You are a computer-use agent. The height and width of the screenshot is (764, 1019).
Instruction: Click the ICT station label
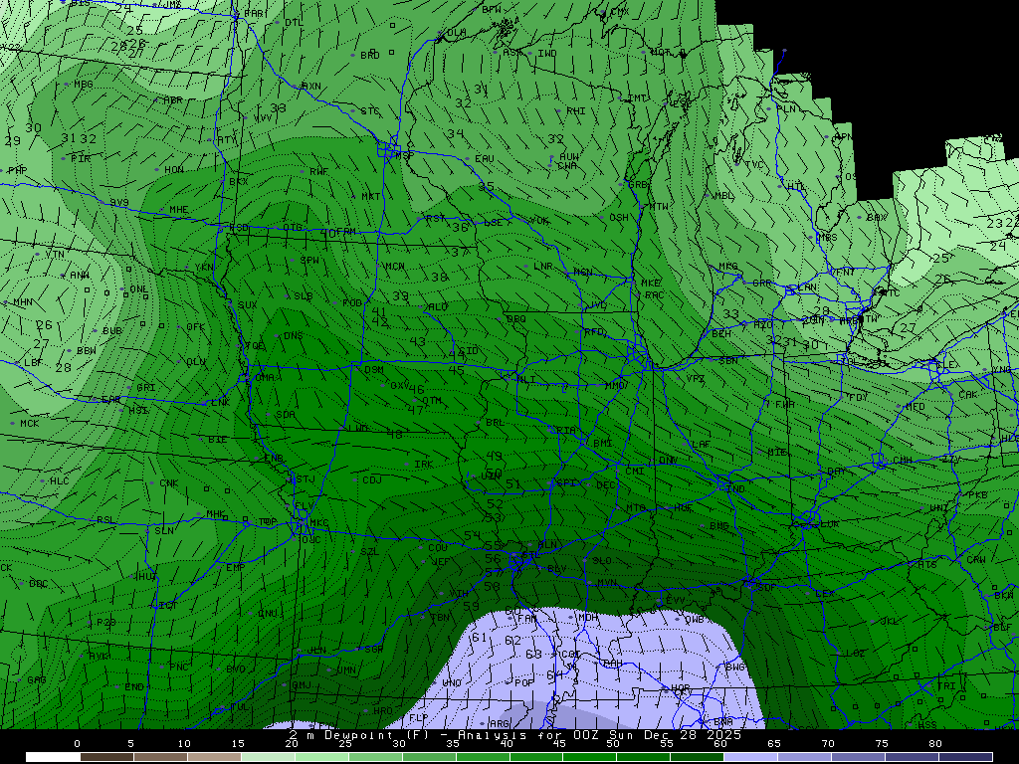(x=168, y=606)
